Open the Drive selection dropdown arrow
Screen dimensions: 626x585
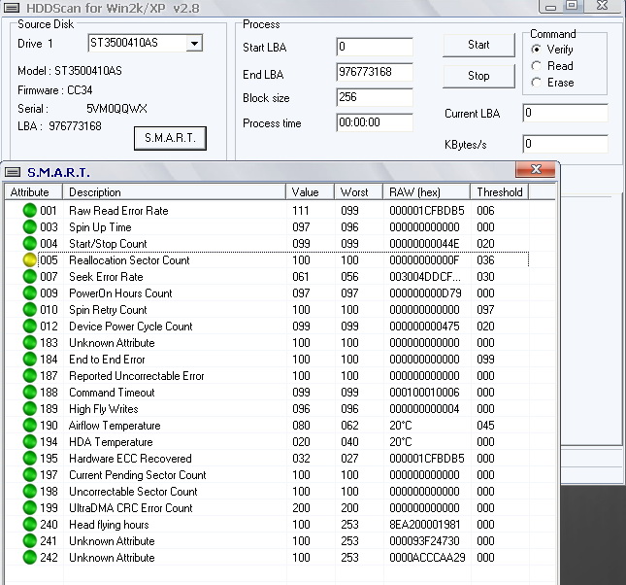click(x=194, y=43)
